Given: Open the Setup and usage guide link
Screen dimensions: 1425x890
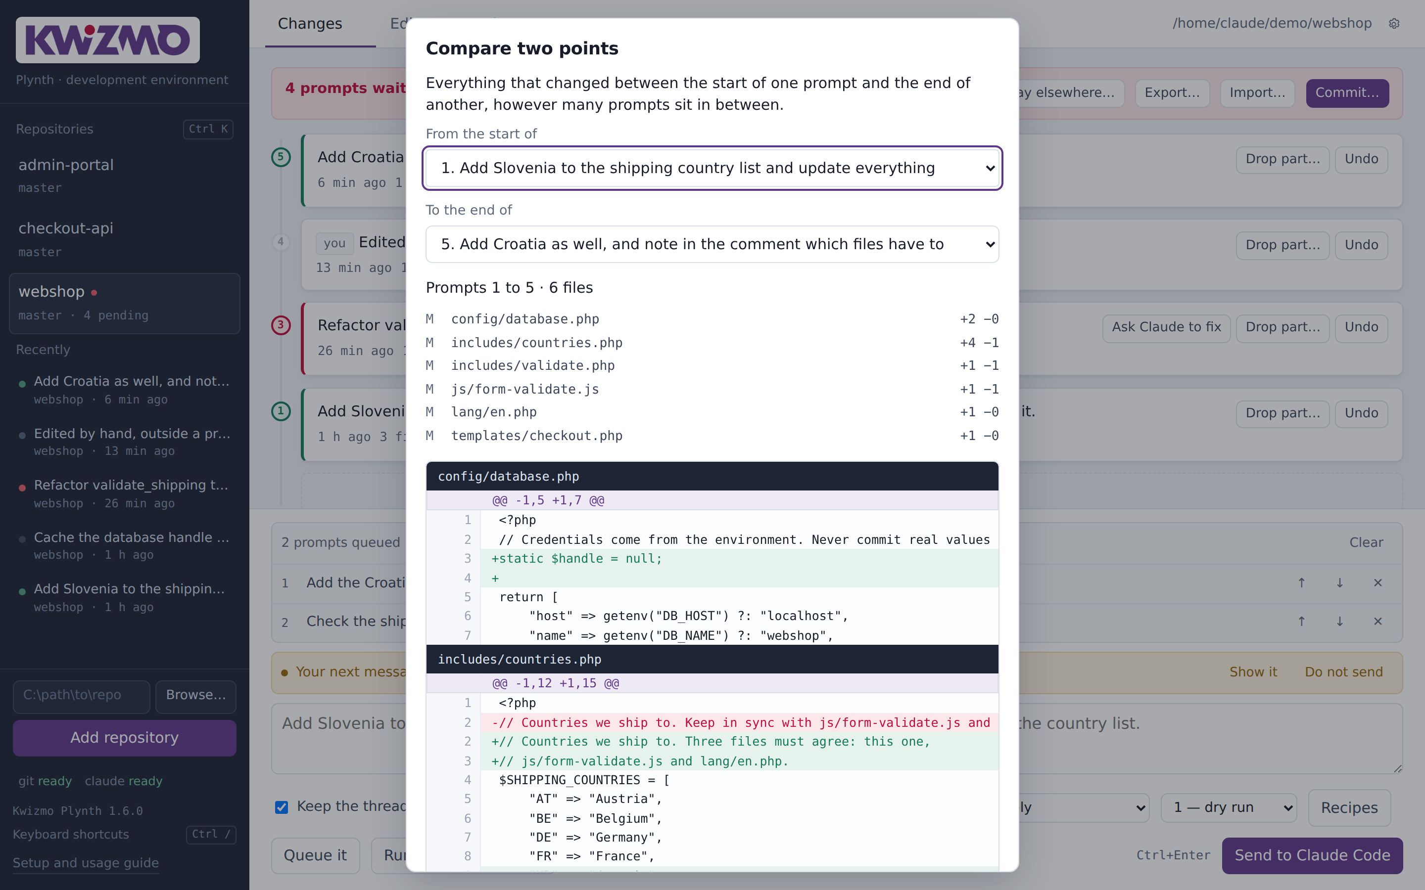Looking at the screenshot, I should point(86,863).
